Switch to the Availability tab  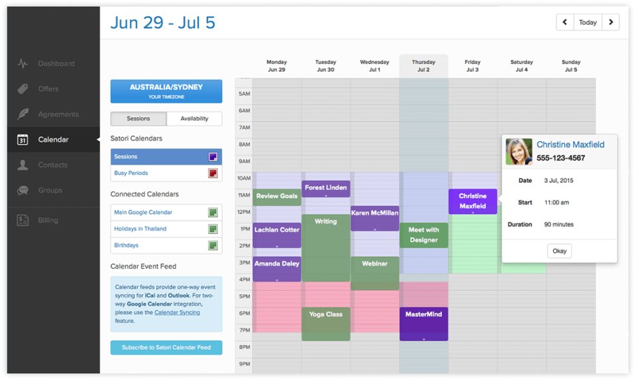coord(194,118)
